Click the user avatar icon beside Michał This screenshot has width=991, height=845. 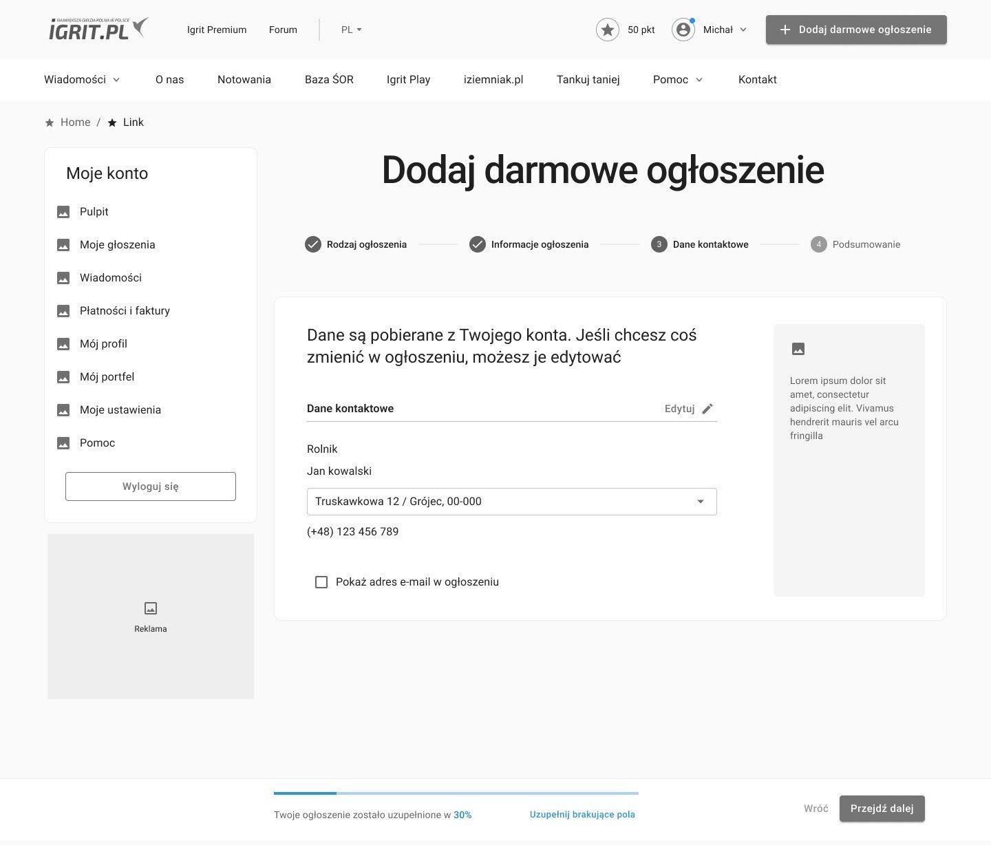683,30
